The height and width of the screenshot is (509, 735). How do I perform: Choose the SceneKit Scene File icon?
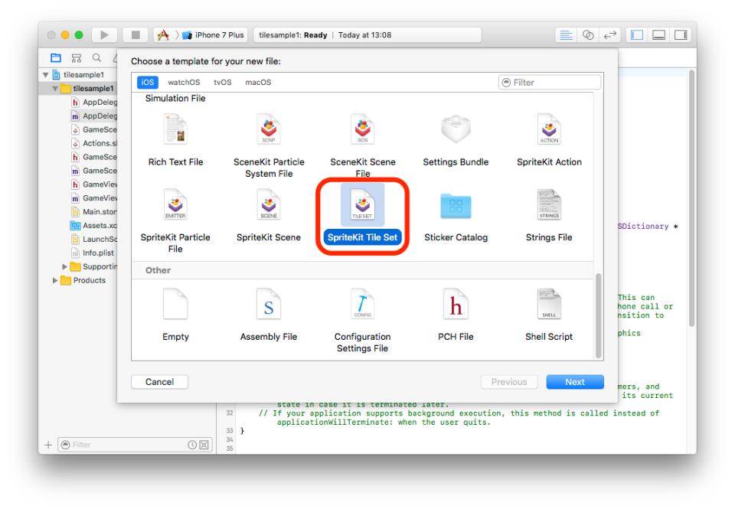[x=362, y=130]
